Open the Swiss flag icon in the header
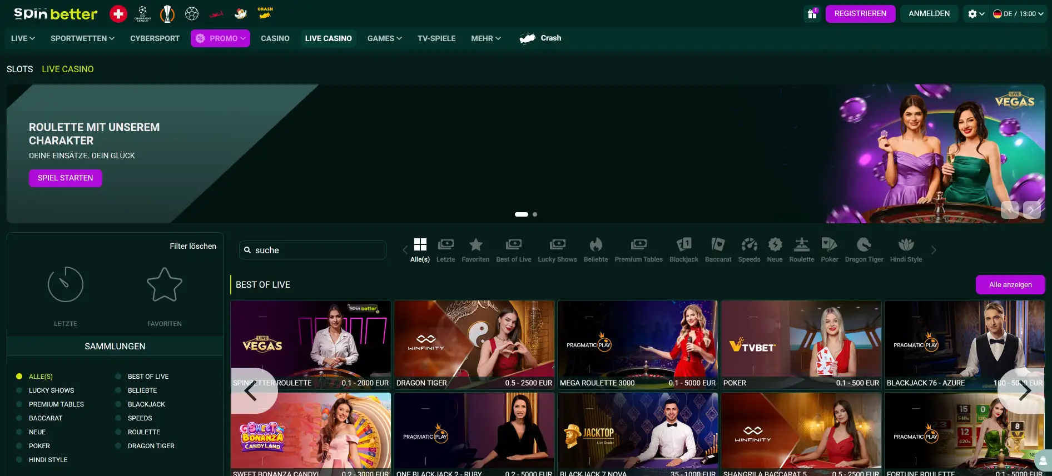 118,14
